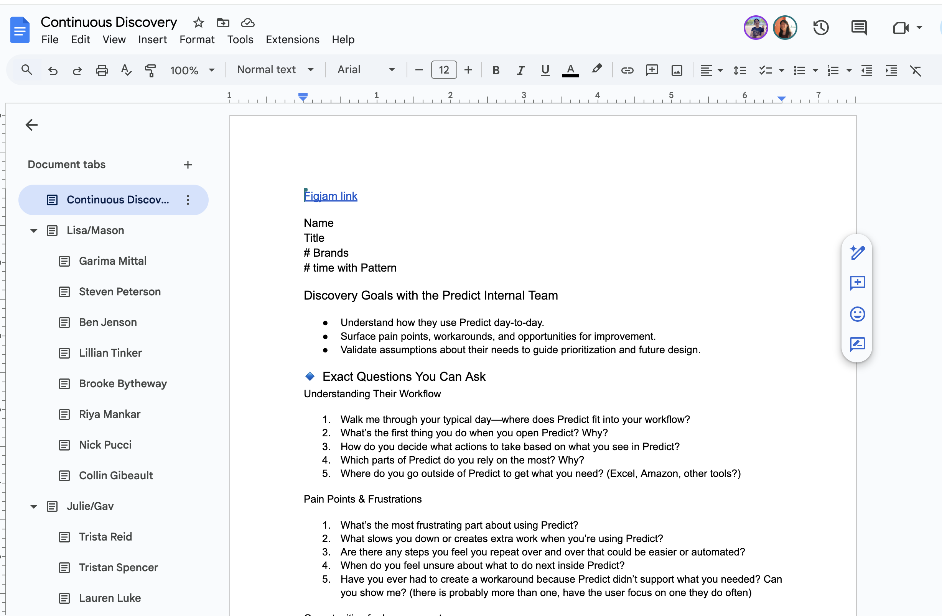Insert a link from the toolbar
942x616 pixels.
(x=627, y=70)
